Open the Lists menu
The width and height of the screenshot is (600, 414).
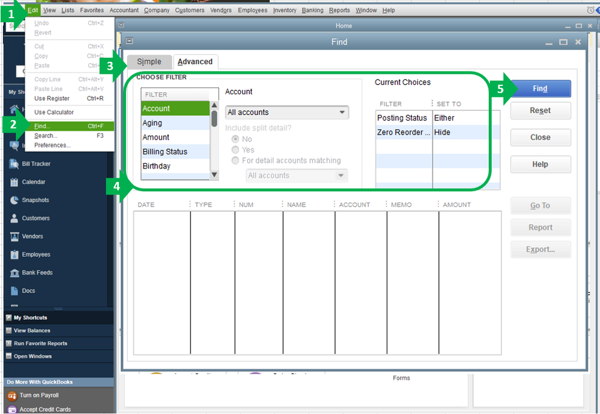pyautogui.click(x=68, y=10)
